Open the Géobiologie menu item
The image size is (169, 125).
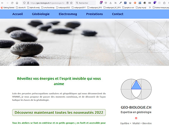(41, 14)
